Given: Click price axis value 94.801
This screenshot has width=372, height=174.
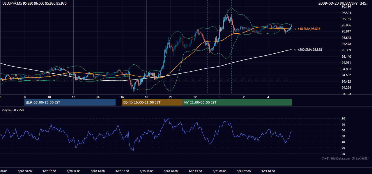Looking at the screenshot, I should click(346, 69).
